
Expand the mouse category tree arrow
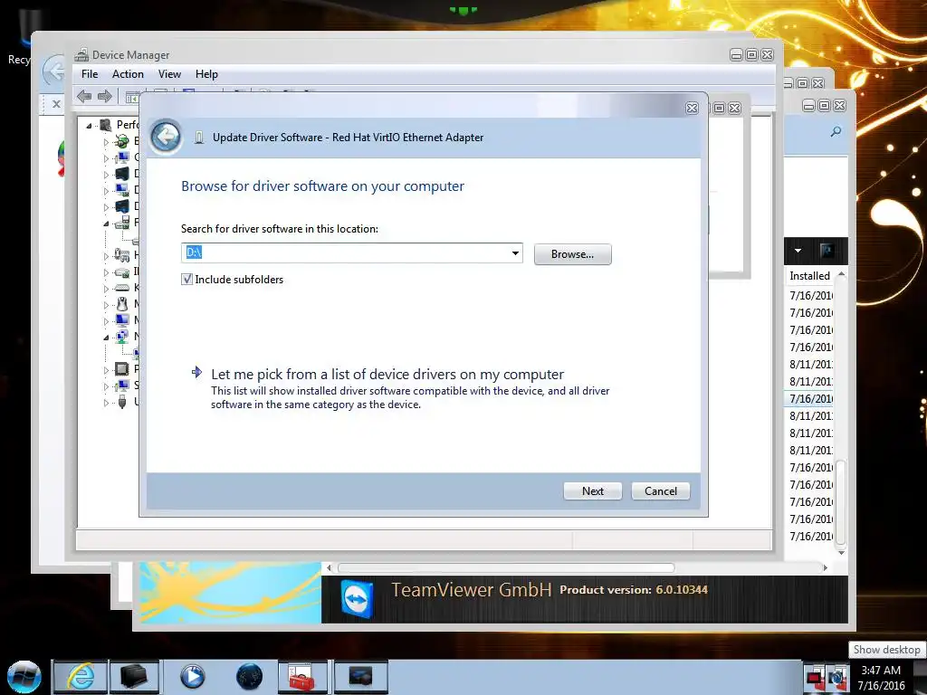click(106, 304)
